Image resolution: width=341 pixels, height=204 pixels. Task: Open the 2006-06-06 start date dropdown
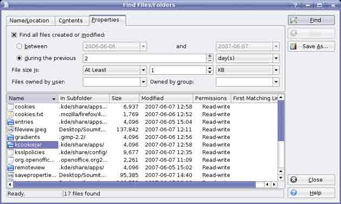(x=143, y=46)
